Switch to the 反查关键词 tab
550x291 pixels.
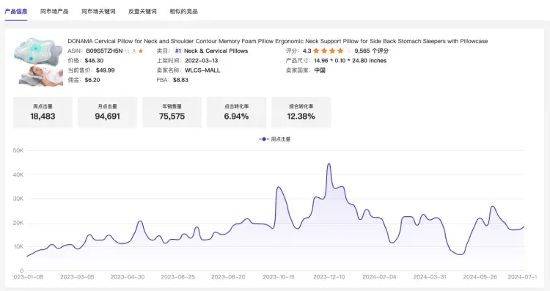(x=142, y=11)
